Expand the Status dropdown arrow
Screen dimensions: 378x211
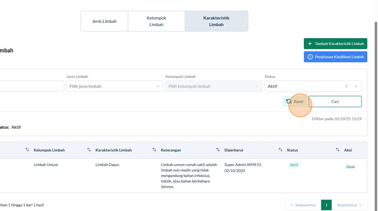click(356, 86)
